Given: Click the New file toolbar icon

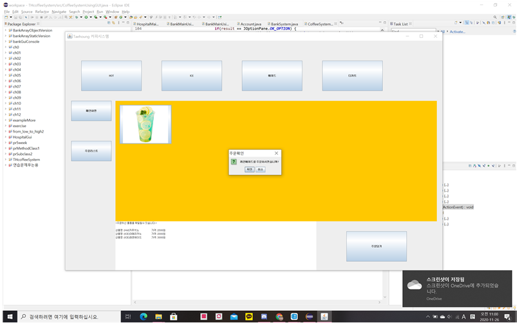Looking at the screenshot, I should pyautogui.click(x=6, y=17).
